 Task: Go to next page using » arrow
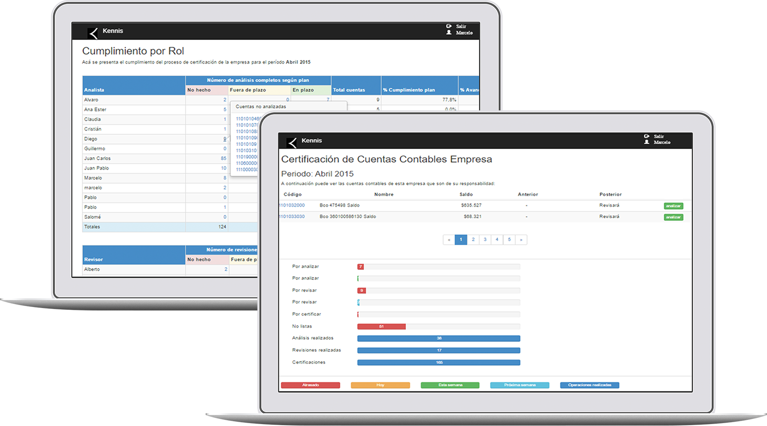tap(521, 239)
